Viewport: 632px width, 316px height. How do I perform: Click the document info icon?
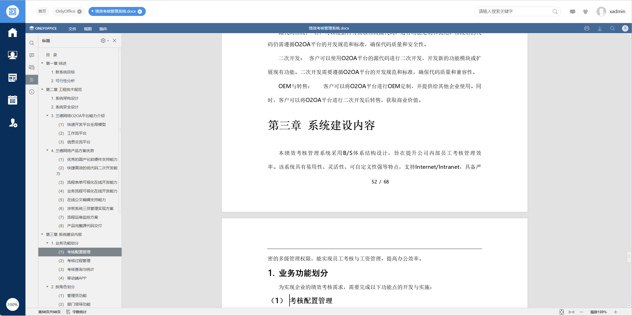[x=32, y=92]
